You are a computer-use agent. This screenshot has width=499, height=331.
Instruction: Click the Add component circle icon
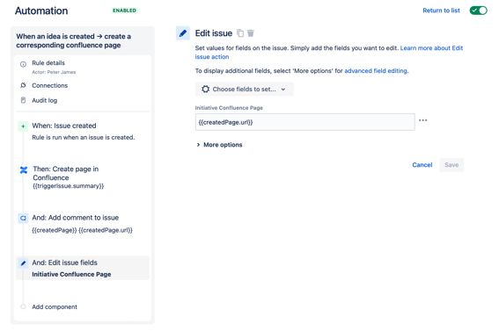click(23, 306)
